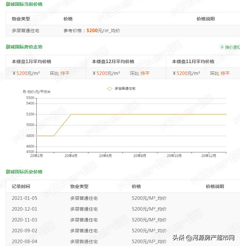Click the 月-均价:元/平方米 axis title
Image resolution: width=240 pixels, height=246 pixels.
37,92
